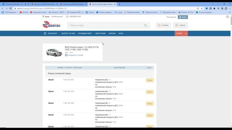Image resolution: width=232 pixels, height=130 pixels.
Task: Open the Заказы orders page
Action: pos(181,25)
